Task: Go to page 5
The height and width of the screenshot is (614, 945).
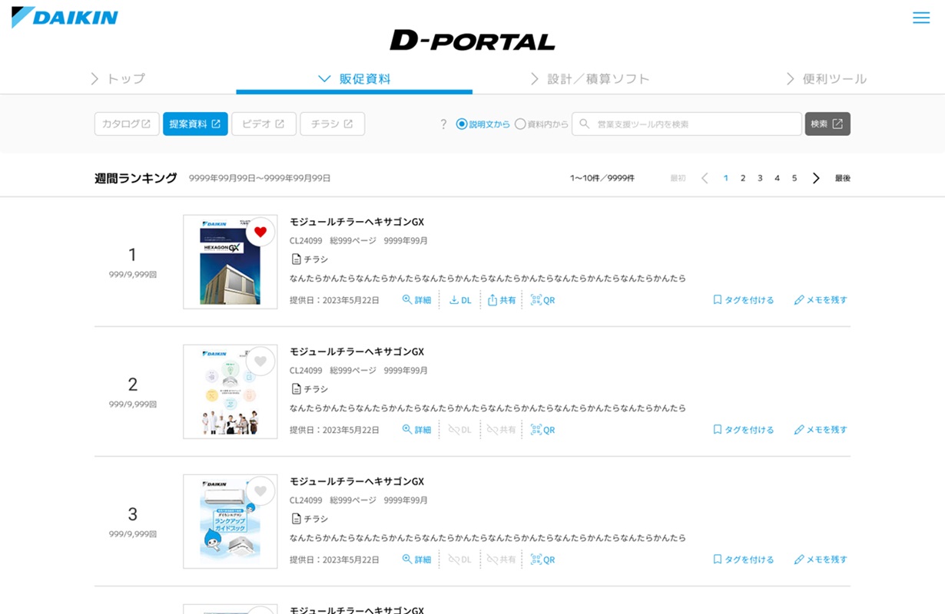Action: click(x=794, y=178)
